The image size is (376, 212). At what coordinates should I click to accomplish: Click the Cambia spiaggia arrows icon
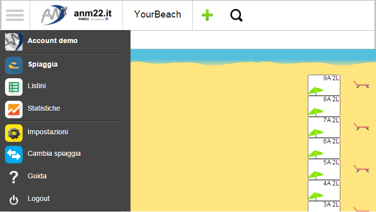click(14, 154)
